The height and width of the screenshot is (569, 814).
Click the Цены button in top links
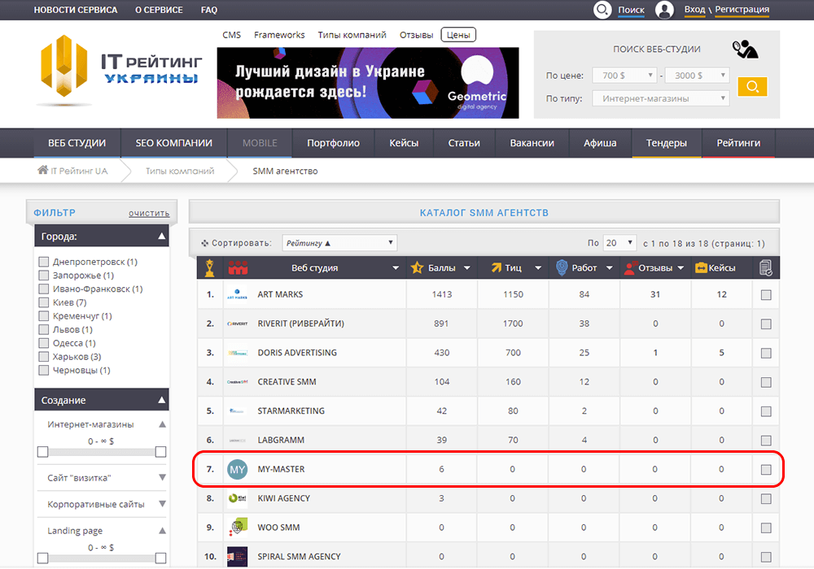pos(458,35)
